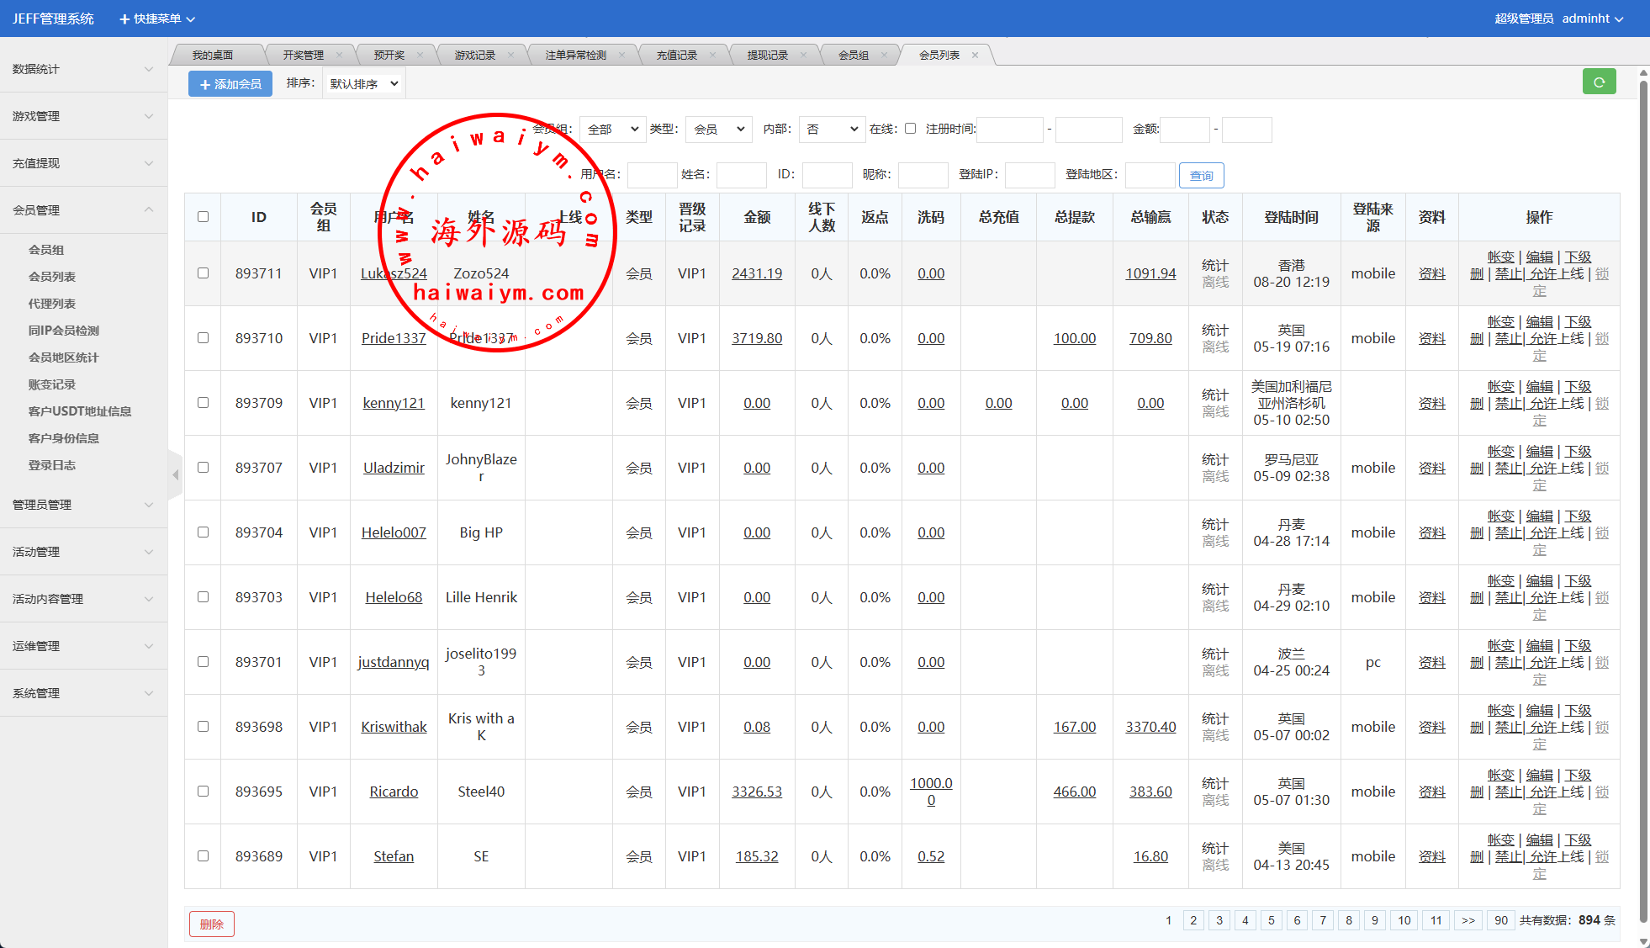Viewport: 1650px width, 948px height.
Task: Click the 用户名 search input field
Action: point(652,175)
